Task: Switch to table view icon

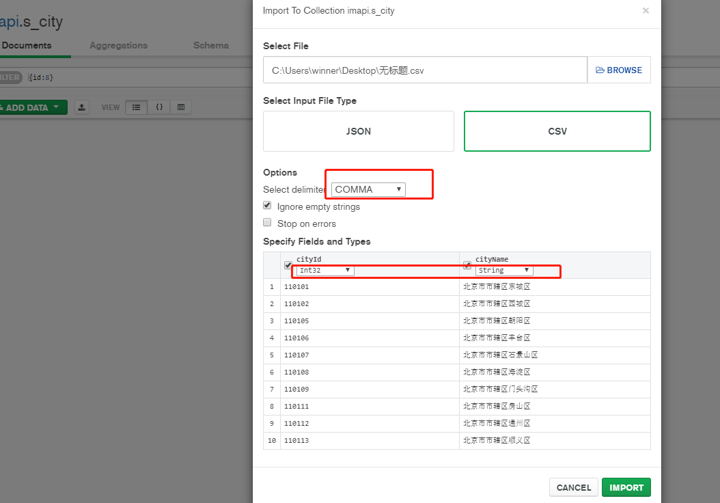Action: pos(180,107)
